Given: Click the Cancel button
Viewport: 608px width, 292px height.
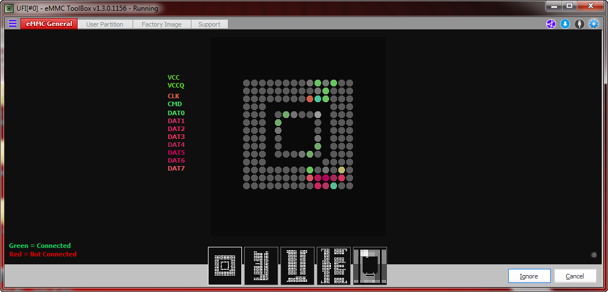Looking at the screenshot, I should point(575,276).
